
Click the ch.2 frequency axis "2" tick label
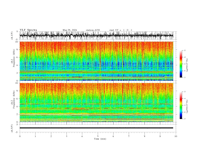point(17,114)
